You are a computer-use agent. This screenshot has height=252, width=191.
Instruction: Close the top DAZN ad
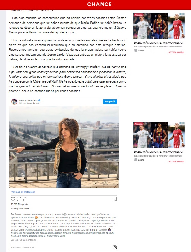[183, 14]
